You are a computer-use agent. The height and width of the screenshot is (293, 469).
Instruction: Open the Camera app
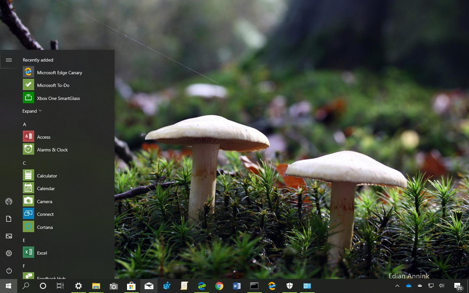click(x=45, y=201)
